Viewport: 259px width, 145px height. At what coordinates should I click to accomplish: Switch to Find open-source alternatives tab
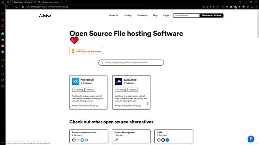click(x=50, y=2)
